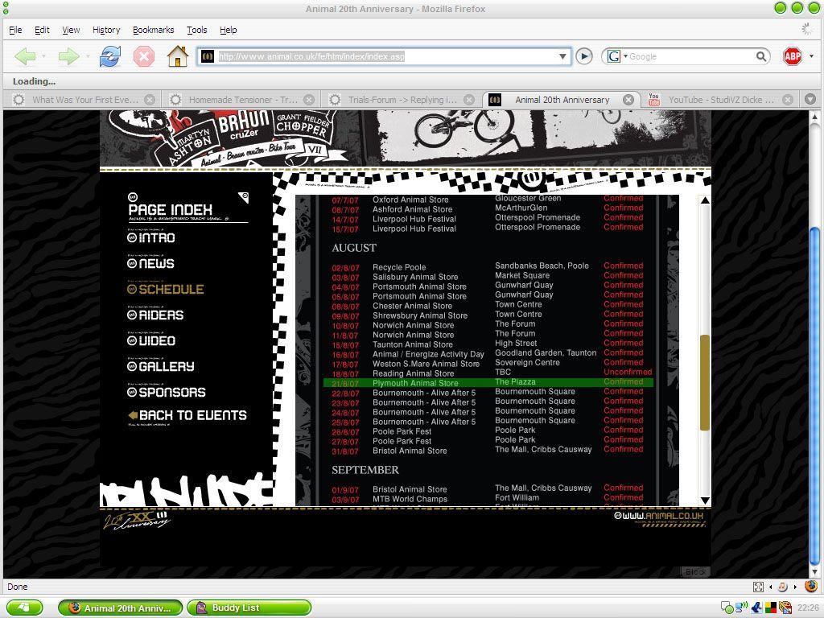Viewport: 824px width, 618px height.
Task: Click the Bluetooth tray icon
Action: click(756, 608)
